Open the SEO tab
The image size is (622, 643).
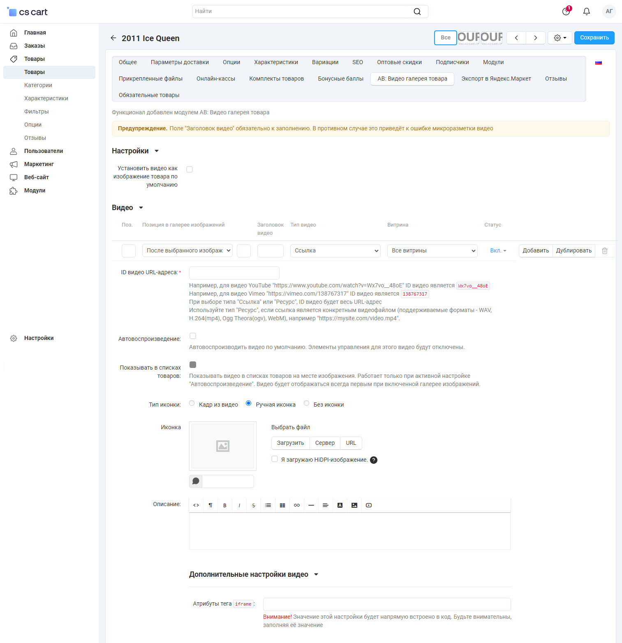358,62
